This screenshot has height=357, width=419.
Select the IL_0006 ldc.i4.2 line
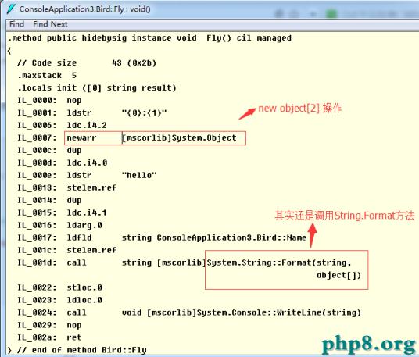tap(62, 125)
